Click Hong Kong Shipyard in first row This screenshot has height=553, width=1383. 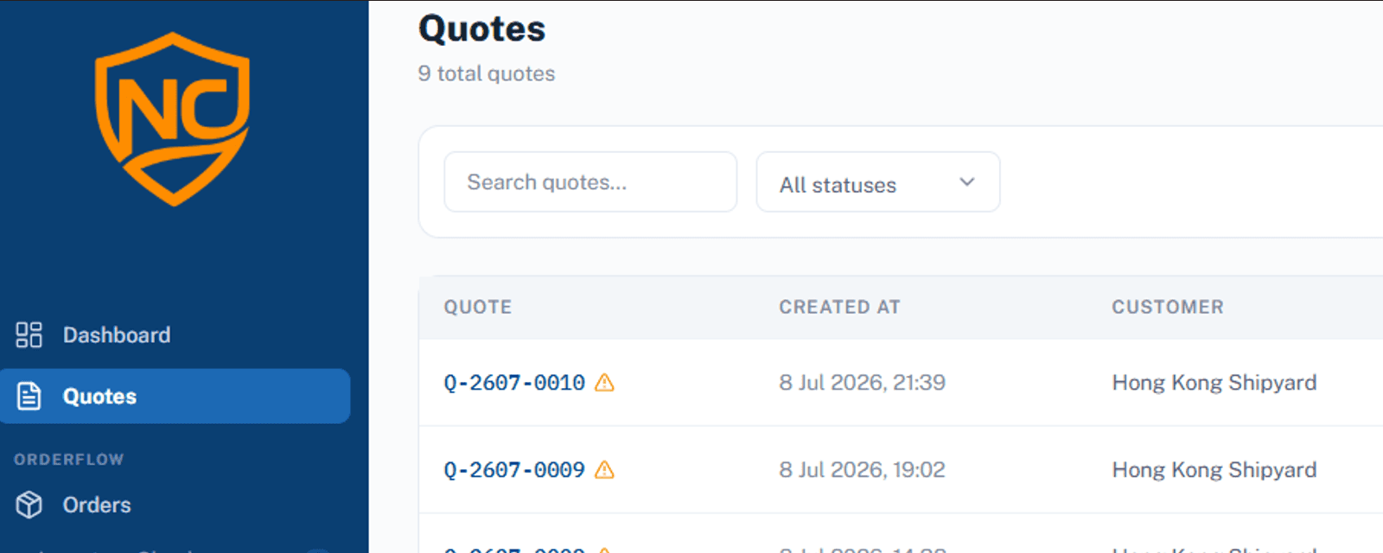click(1214, 382)
